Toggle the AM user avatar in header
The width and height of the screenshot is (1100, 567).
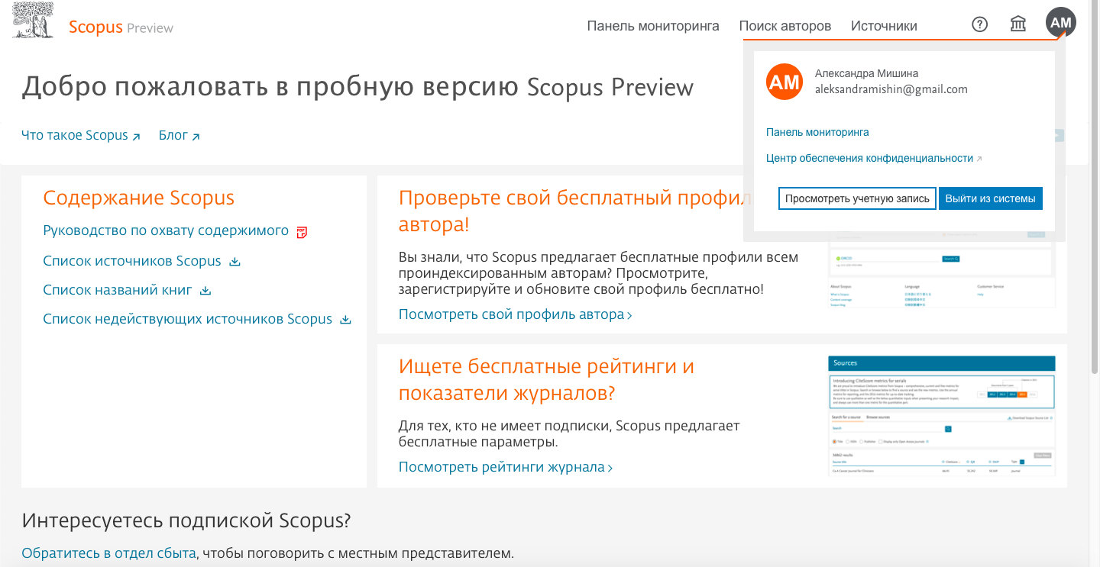pos(1061,23)
